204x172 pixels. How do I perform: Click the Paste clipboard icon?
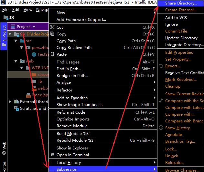pyautogui.click(x=52, y=54)
